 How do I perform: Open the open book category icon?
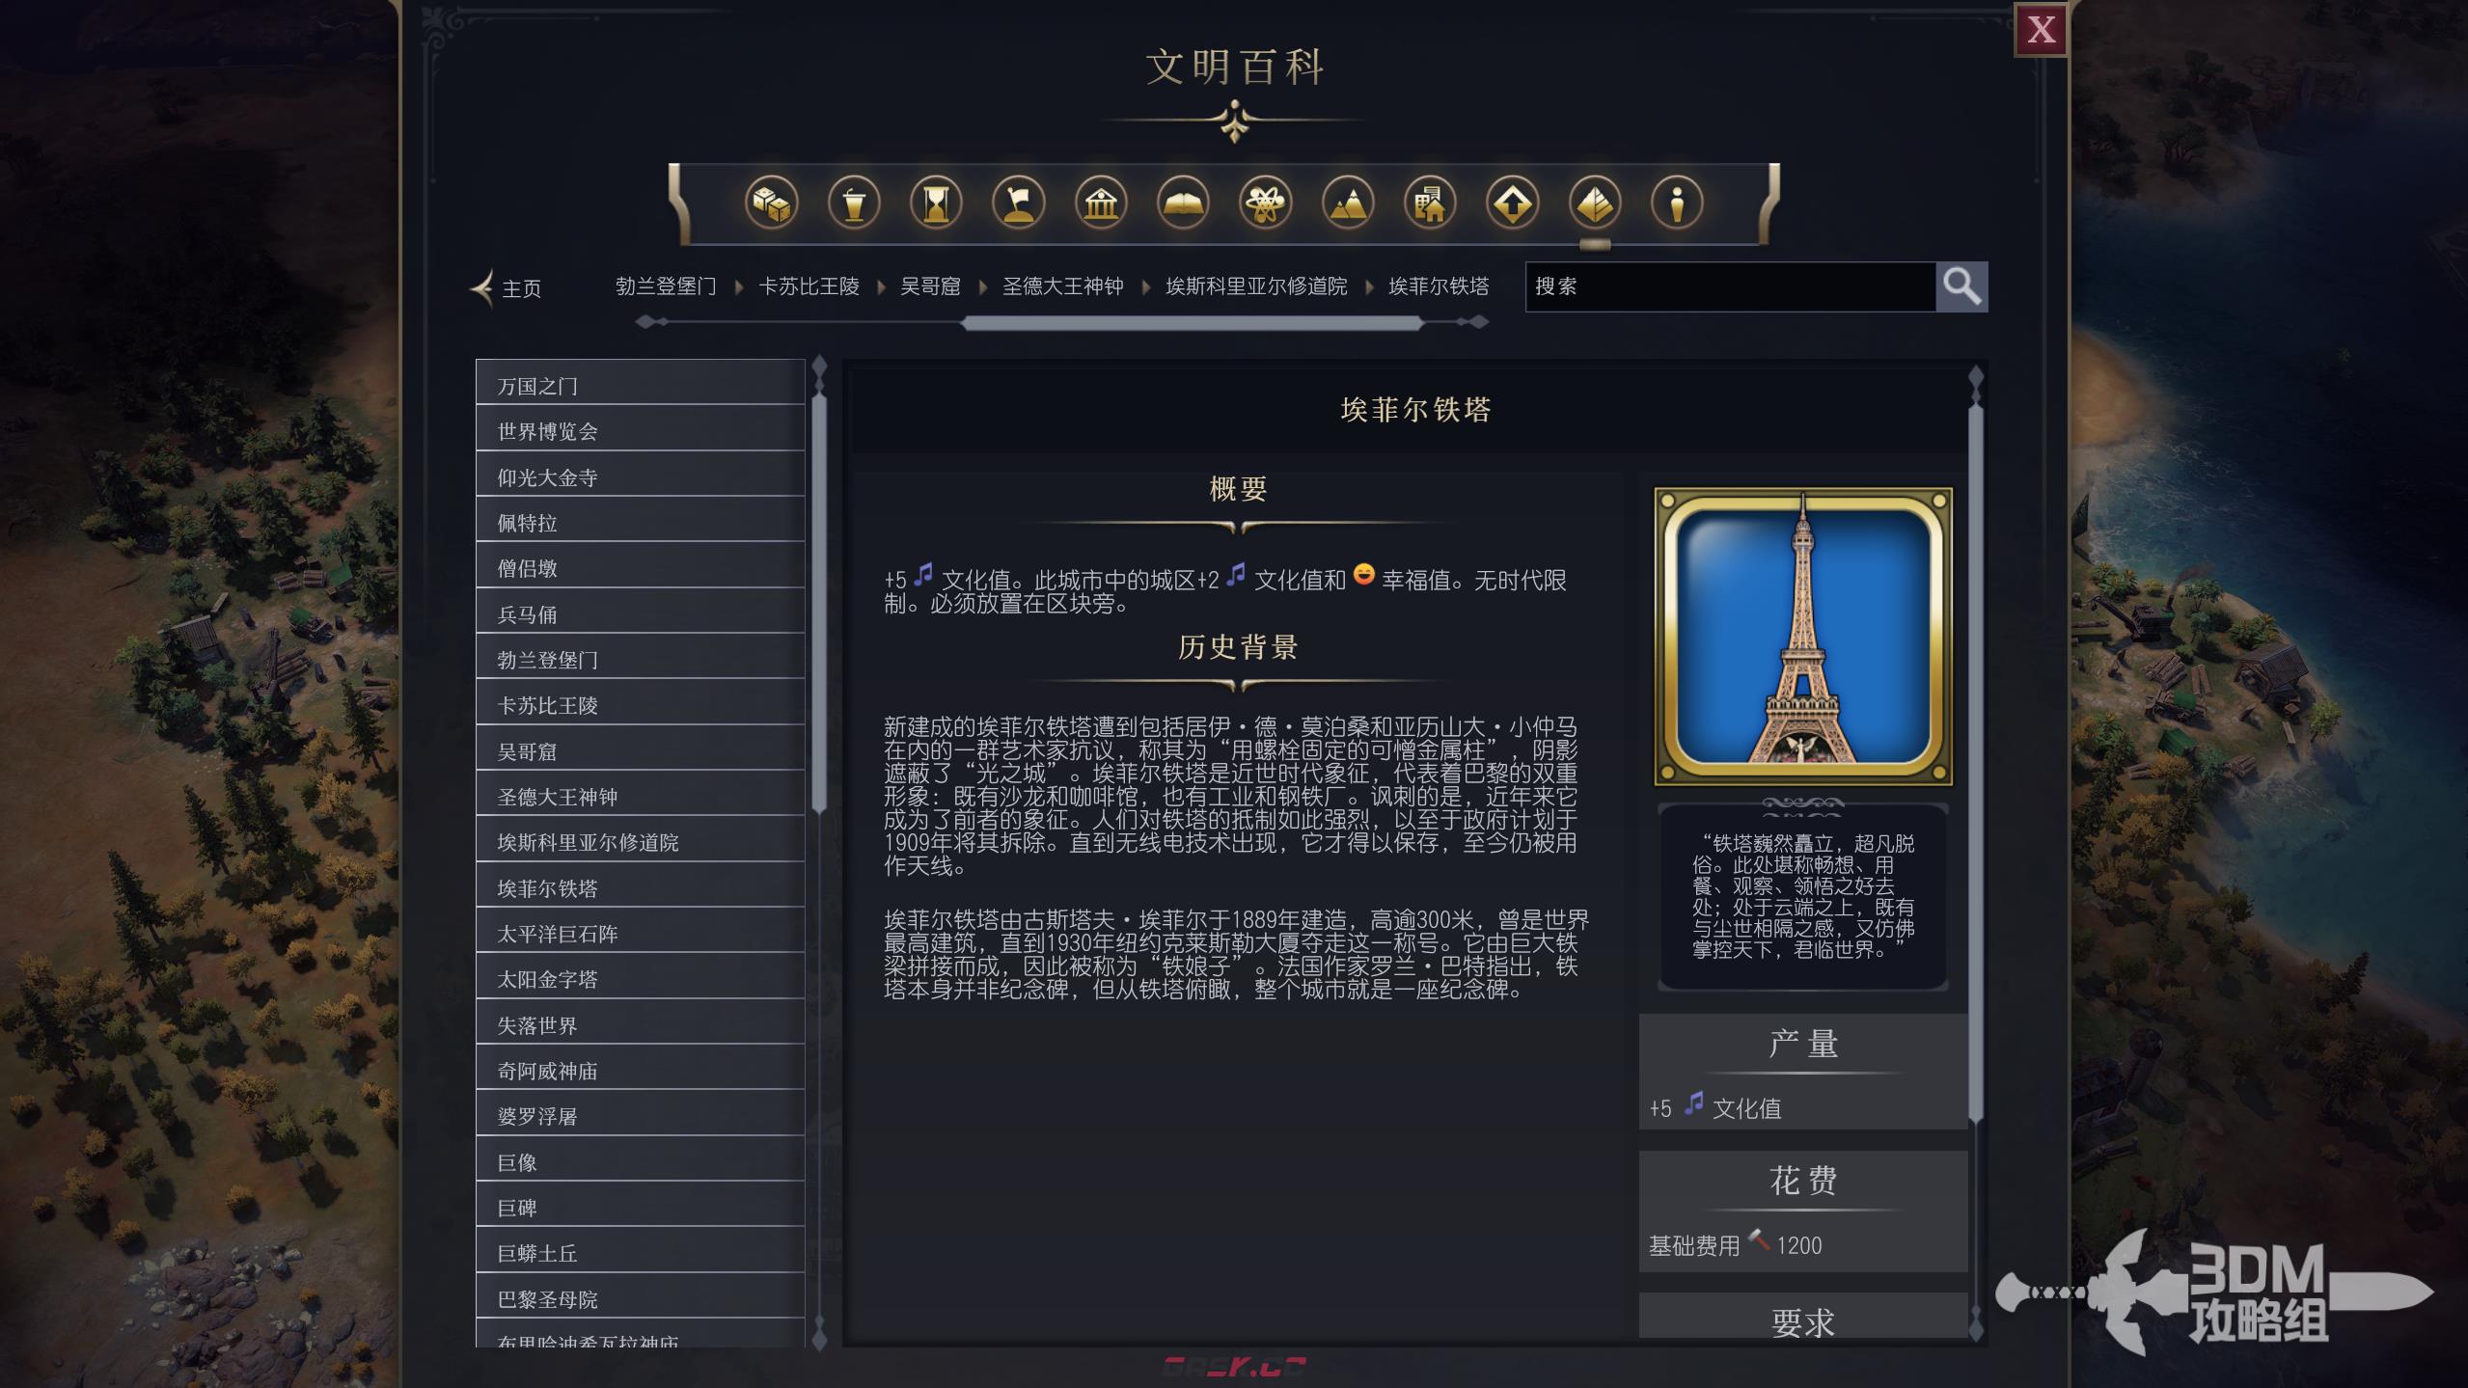(1183, 204)
